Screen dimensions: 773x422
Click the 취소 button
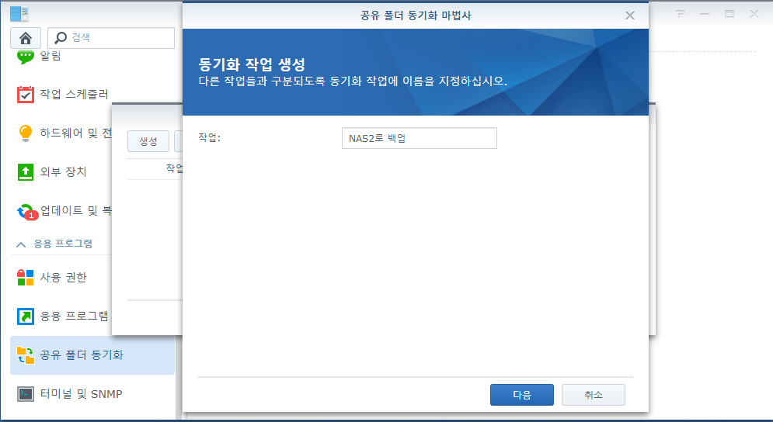point(593,395)
